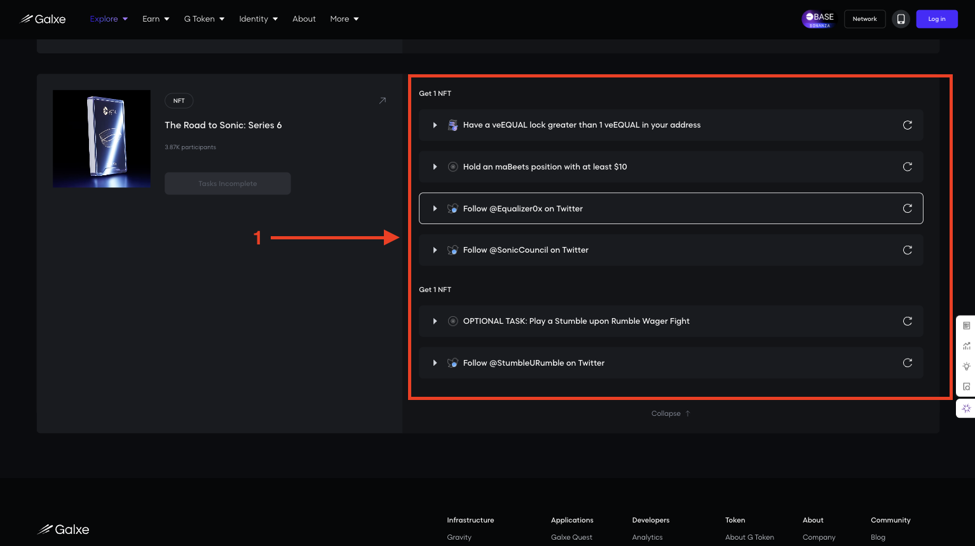Open the mobile app icon in the header
975x546 pixels.
point(901,18)
